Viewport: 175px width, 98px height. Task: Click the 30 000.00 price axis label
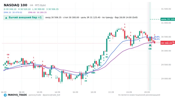click(x=166, y=51)
